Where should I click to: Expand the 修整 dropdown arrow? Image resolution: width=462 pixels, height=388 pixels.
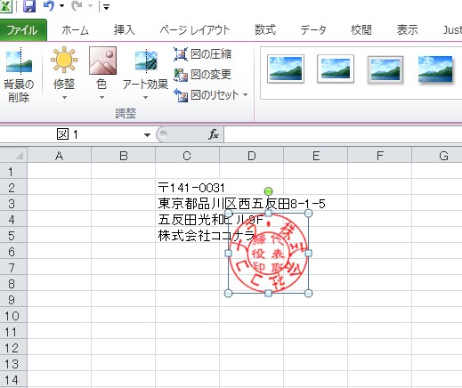[x=64, y=98]
